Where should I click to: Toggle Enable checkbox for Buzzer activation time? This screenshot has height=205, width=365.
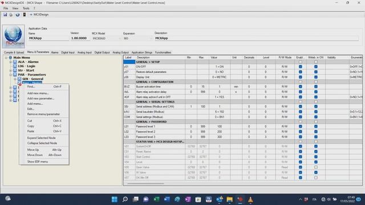[x=301, y=87]
